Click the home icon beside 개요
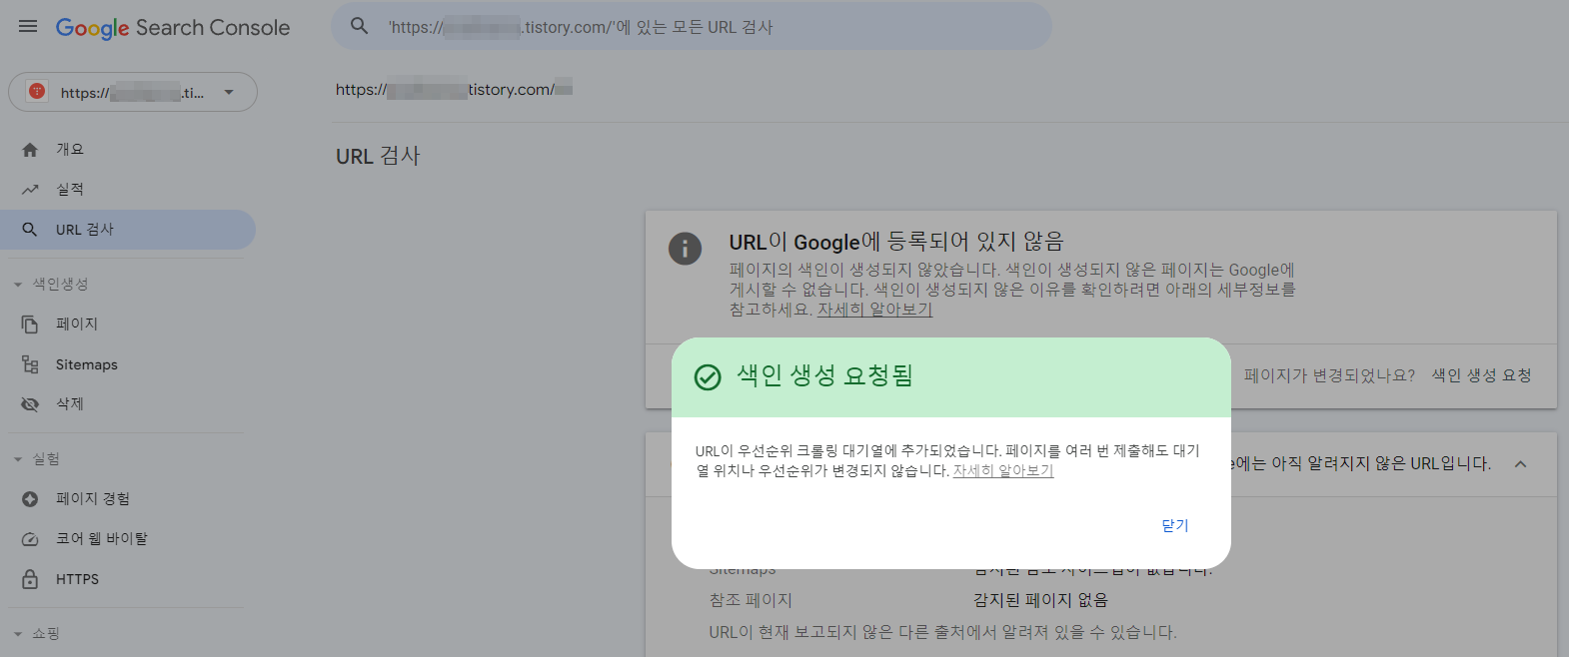Viewport: 1569px width, 657px height. (30, 150)
